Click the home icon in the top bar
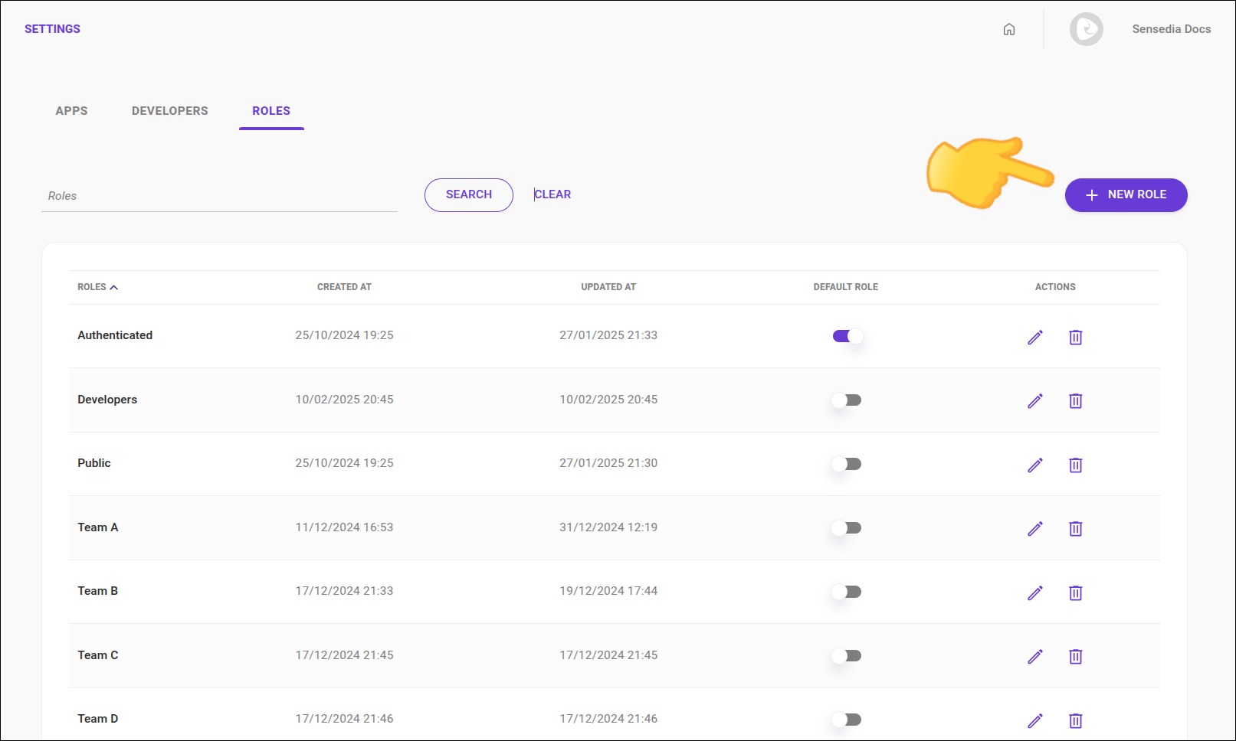 [1008, 28]
